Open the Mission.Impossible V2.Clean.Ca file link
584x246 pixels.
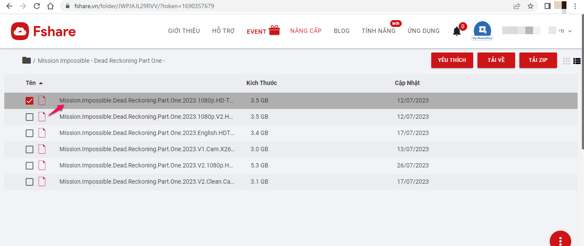coord(147,182)
